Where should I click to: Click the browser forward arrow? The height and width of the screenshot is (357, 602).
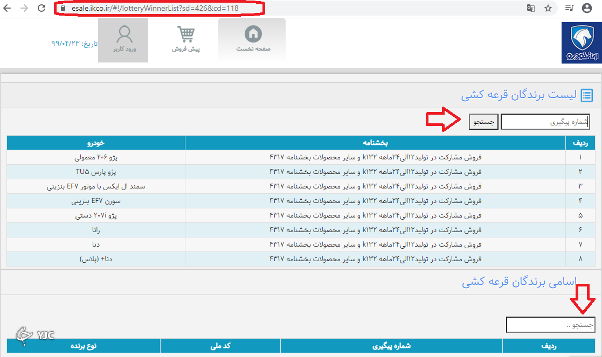[x=25, y=8]
